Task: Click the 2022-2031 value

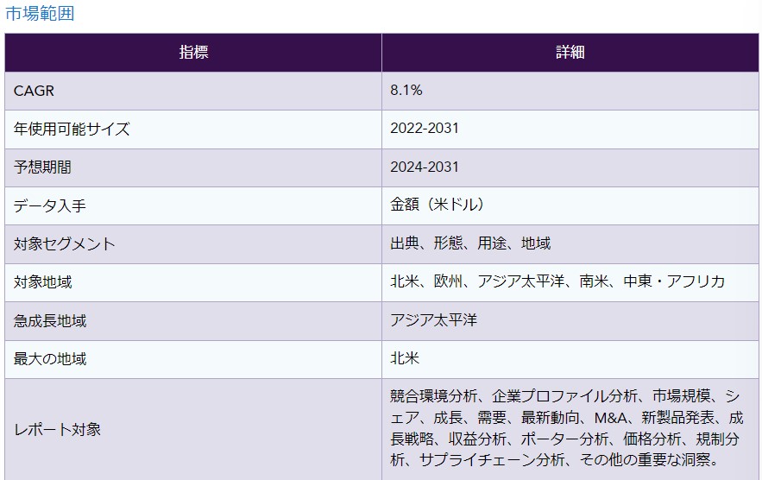Action: [x=425, y=129]
